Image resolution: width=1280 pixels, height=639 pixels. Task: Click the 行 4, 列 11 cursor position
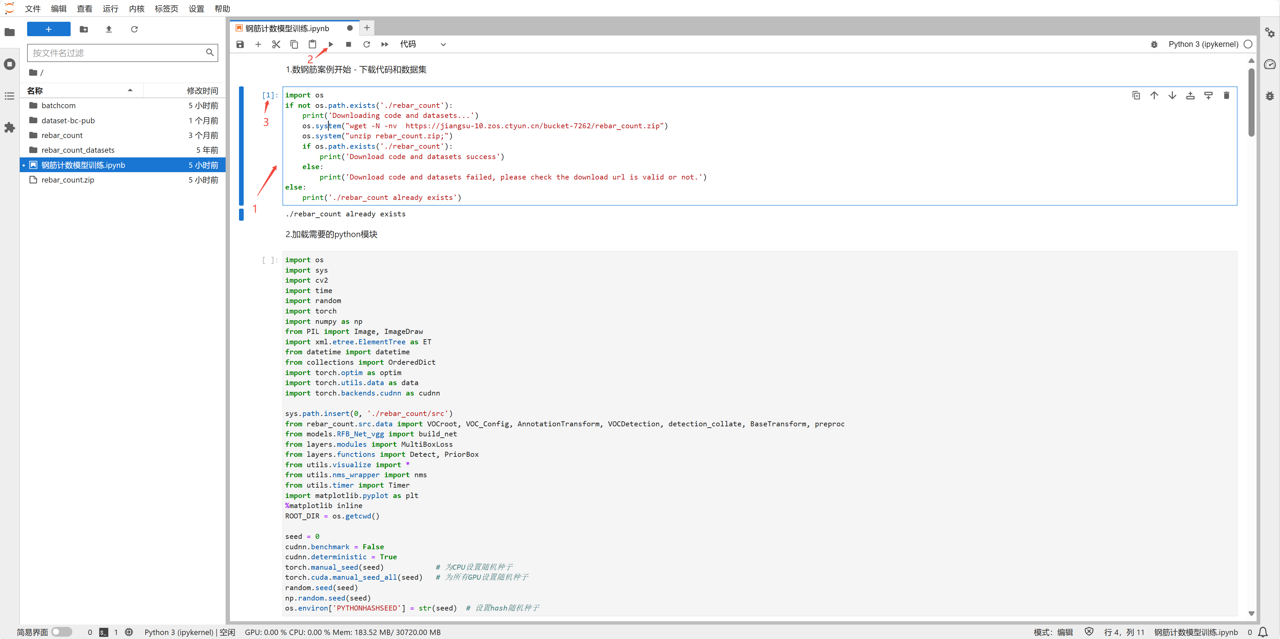[1124, 632]
